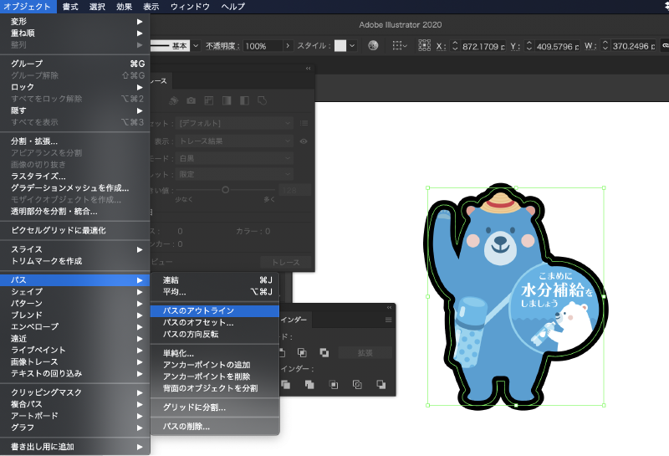This screenshot has width=669, height=456.
Task: Choose 単純化... menu item
Action: (215, 354)
